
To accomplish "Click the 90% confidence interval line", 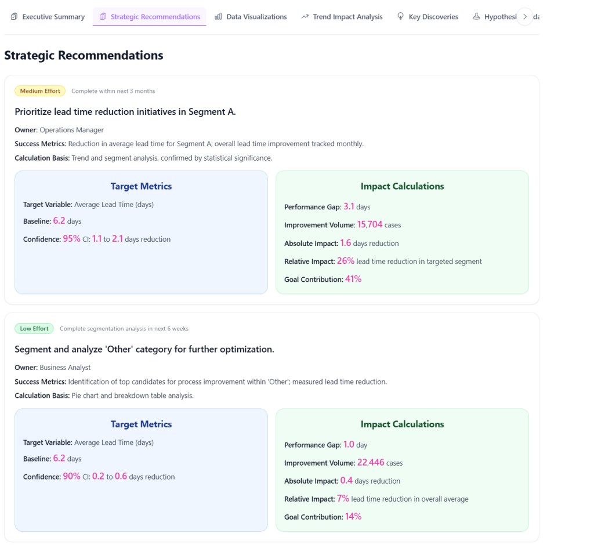I will point(99,477).
